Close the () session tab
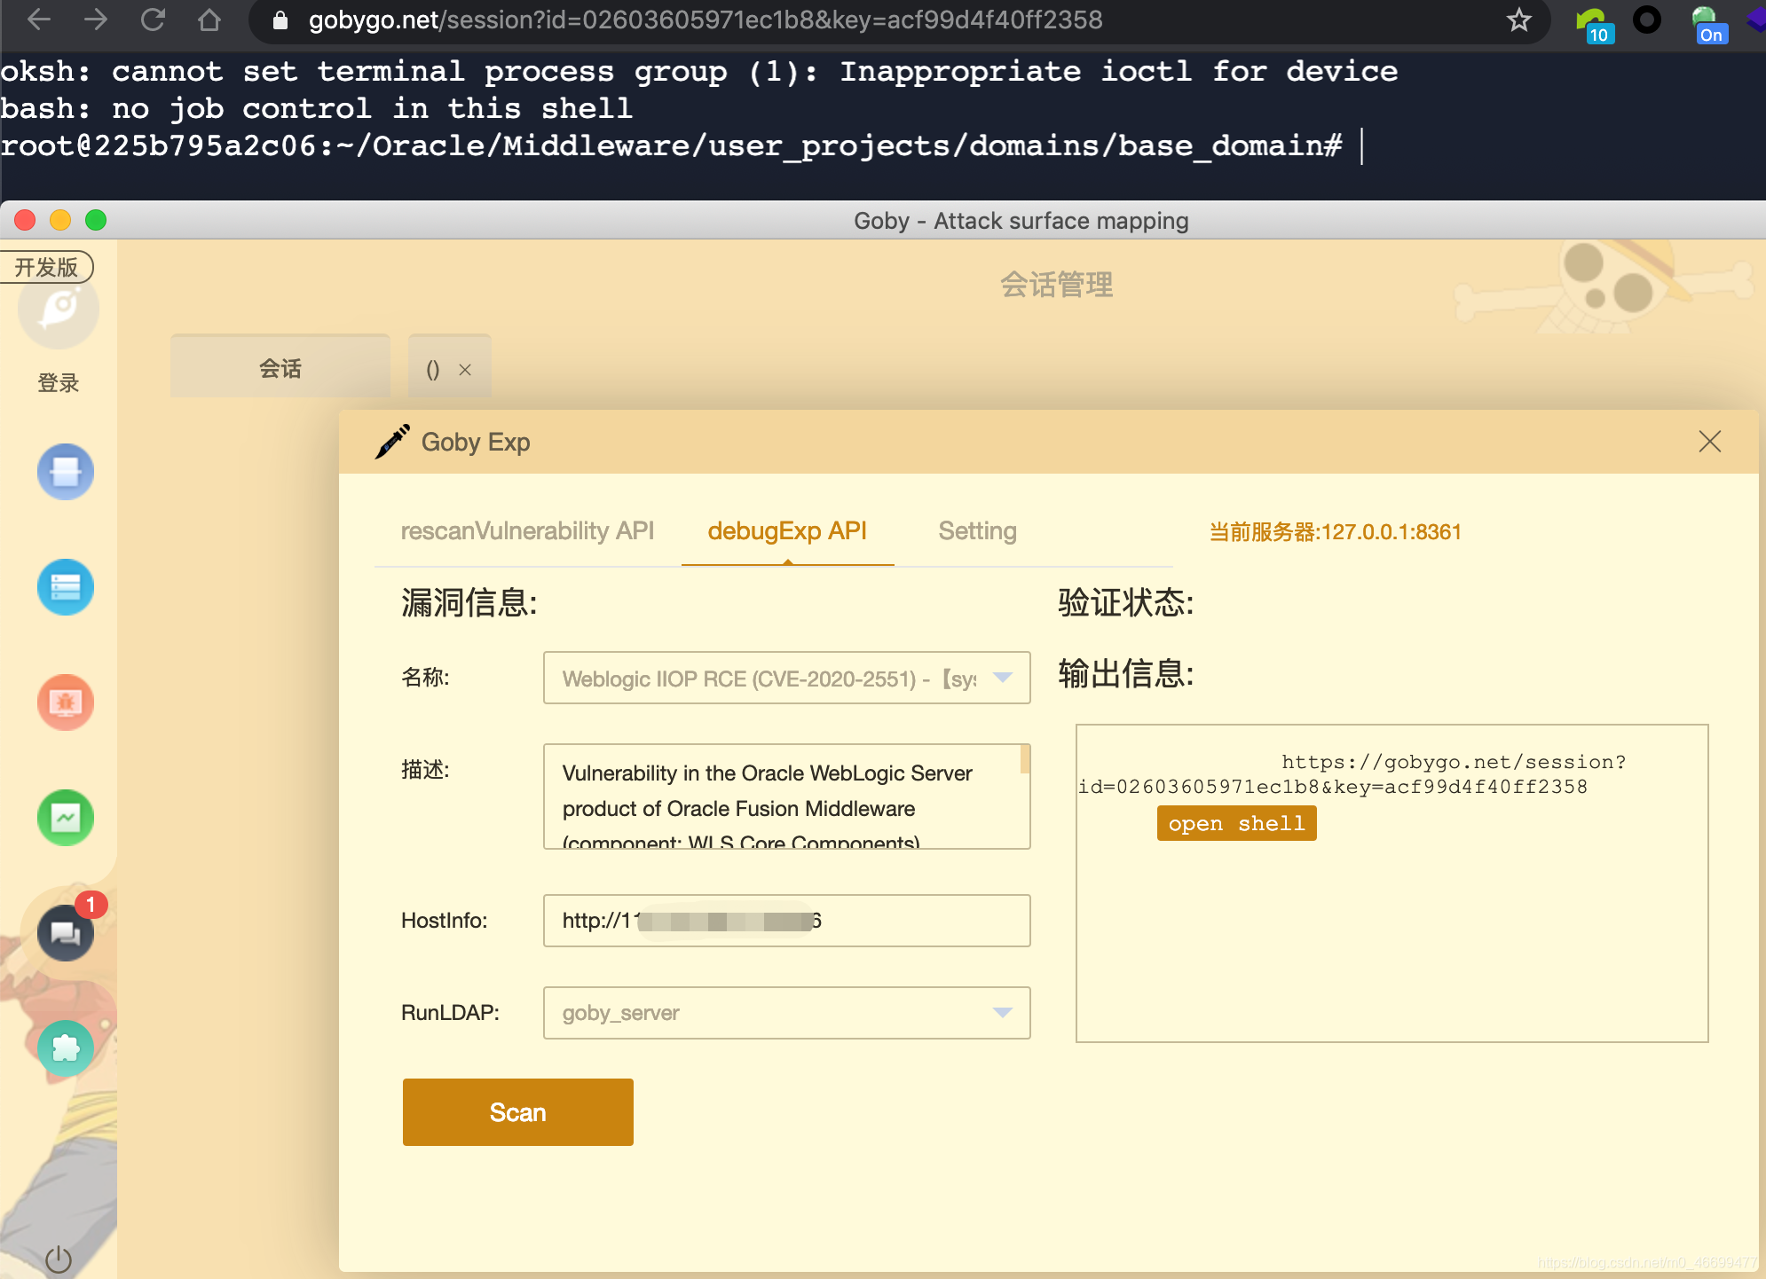The image size is (1766, 1279). pyautogui.click(x=465, y=370)
